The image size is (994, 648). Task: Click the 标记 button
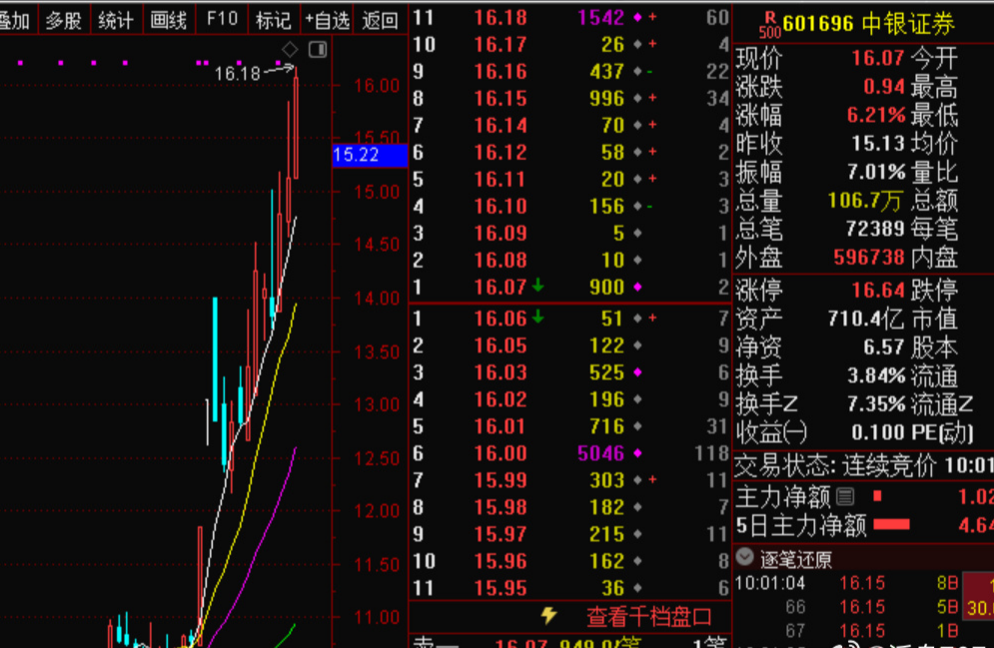(273, 20)
